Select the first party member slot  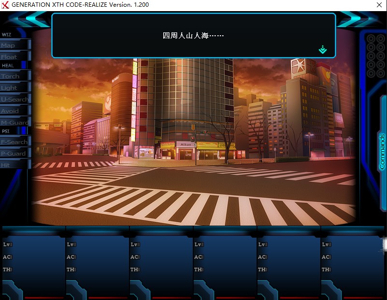[x=33, y=263]
